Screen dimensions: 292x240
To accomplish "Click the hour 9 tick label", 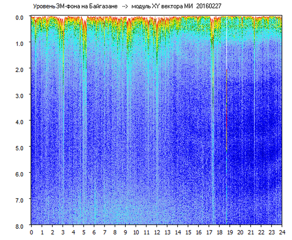I will [x=125, y=232].
